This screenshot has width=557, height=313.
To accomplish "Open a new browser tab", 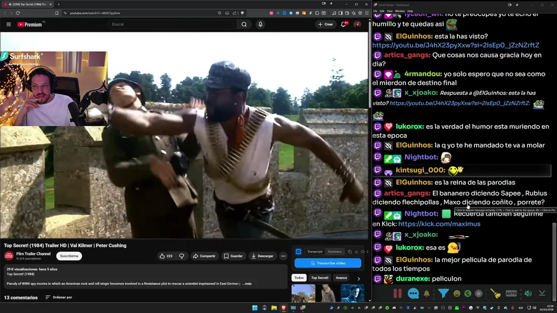I will pyautogui.click(x=59, y=4).
